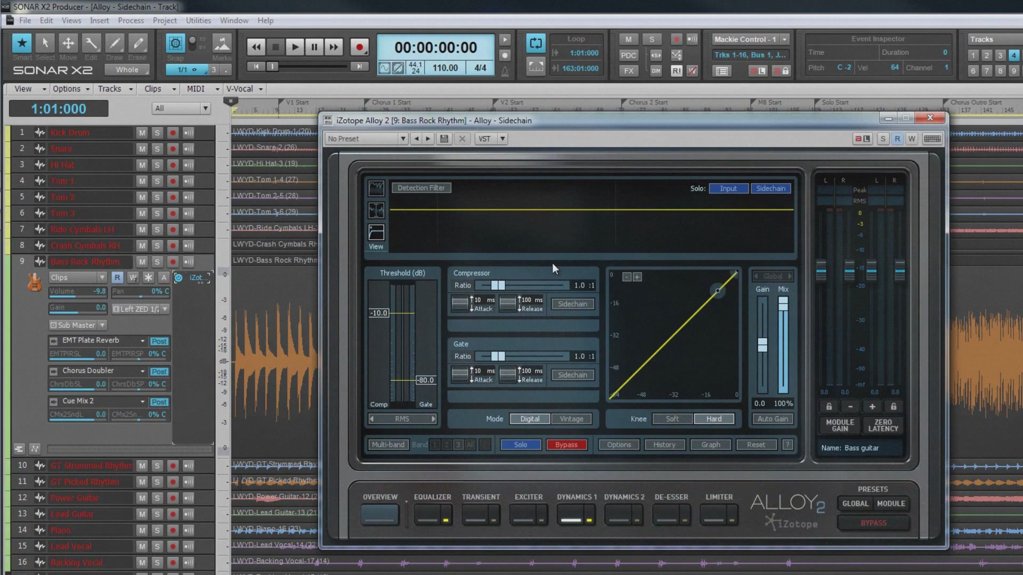
Task: Arm the transport Record button
Action: 359,47
